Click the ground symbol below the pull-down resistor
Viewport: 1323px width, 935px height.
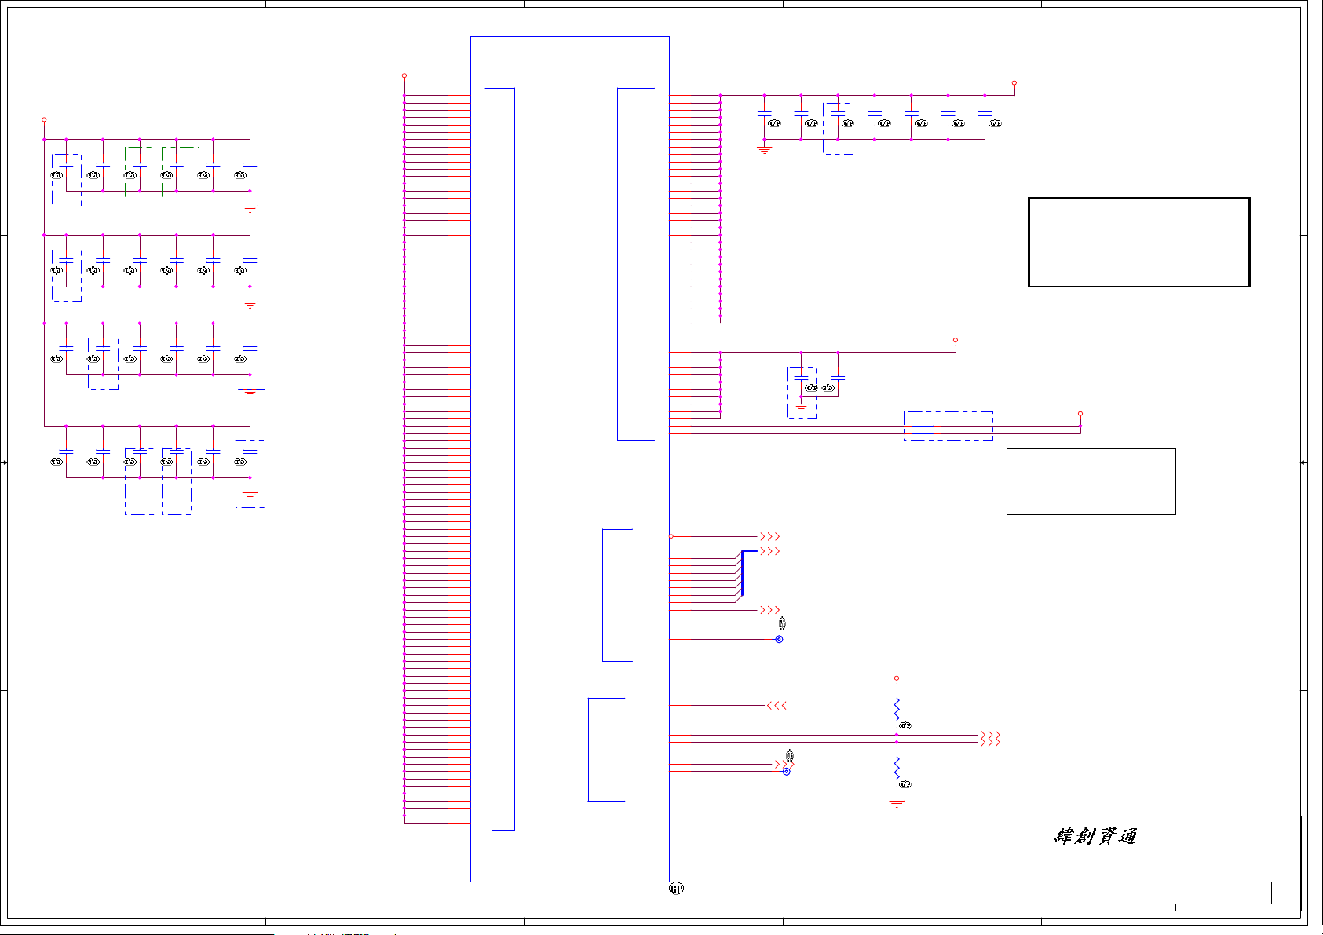[897, 803]
